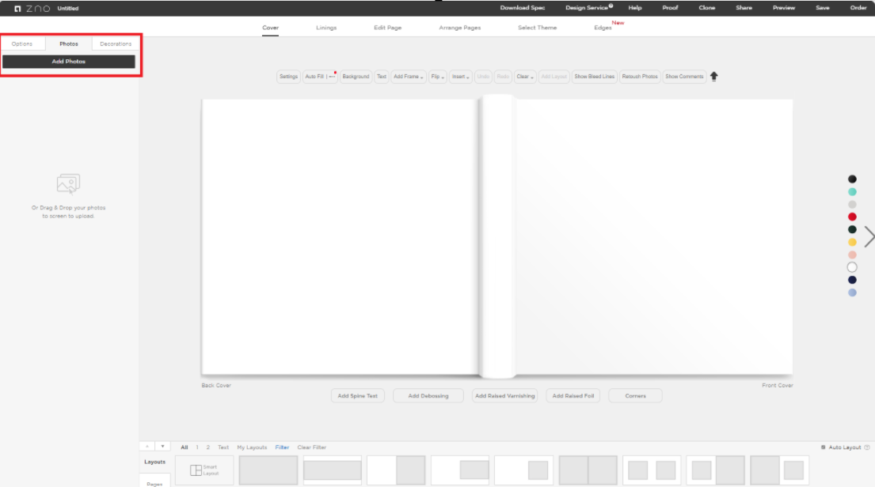Choose the red cover color swatch

coord(852,217)
